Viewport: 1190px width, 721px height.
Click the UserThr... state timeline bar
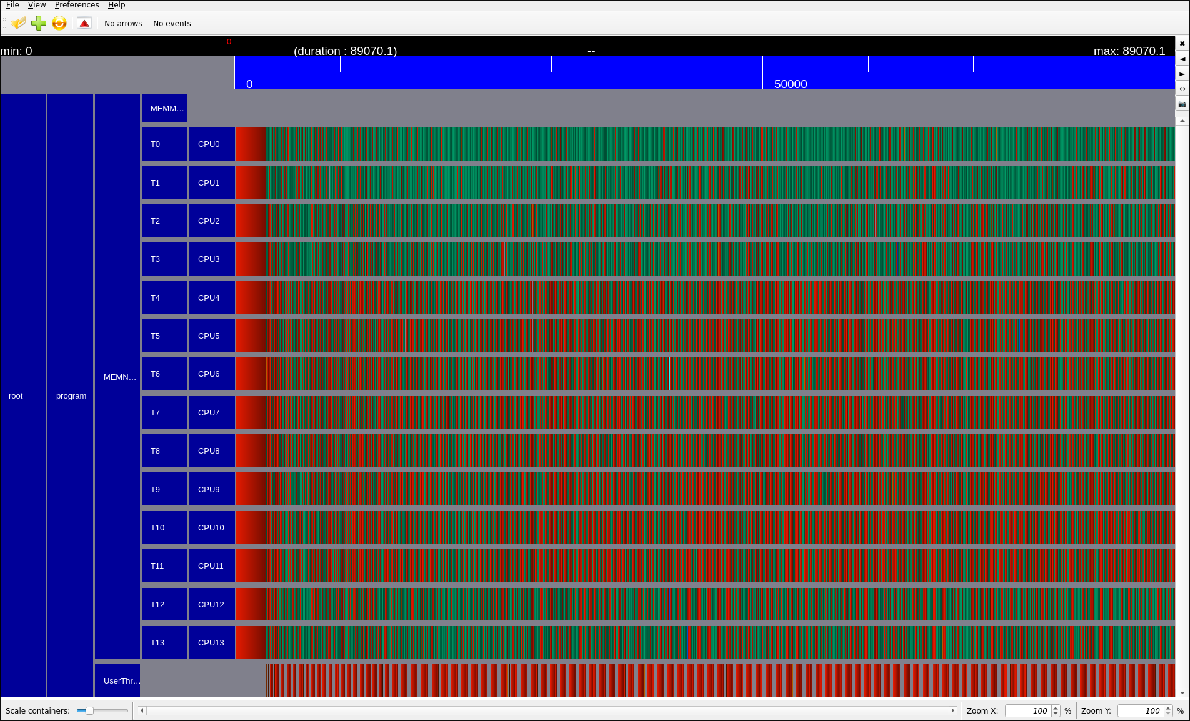click(721, 680)
